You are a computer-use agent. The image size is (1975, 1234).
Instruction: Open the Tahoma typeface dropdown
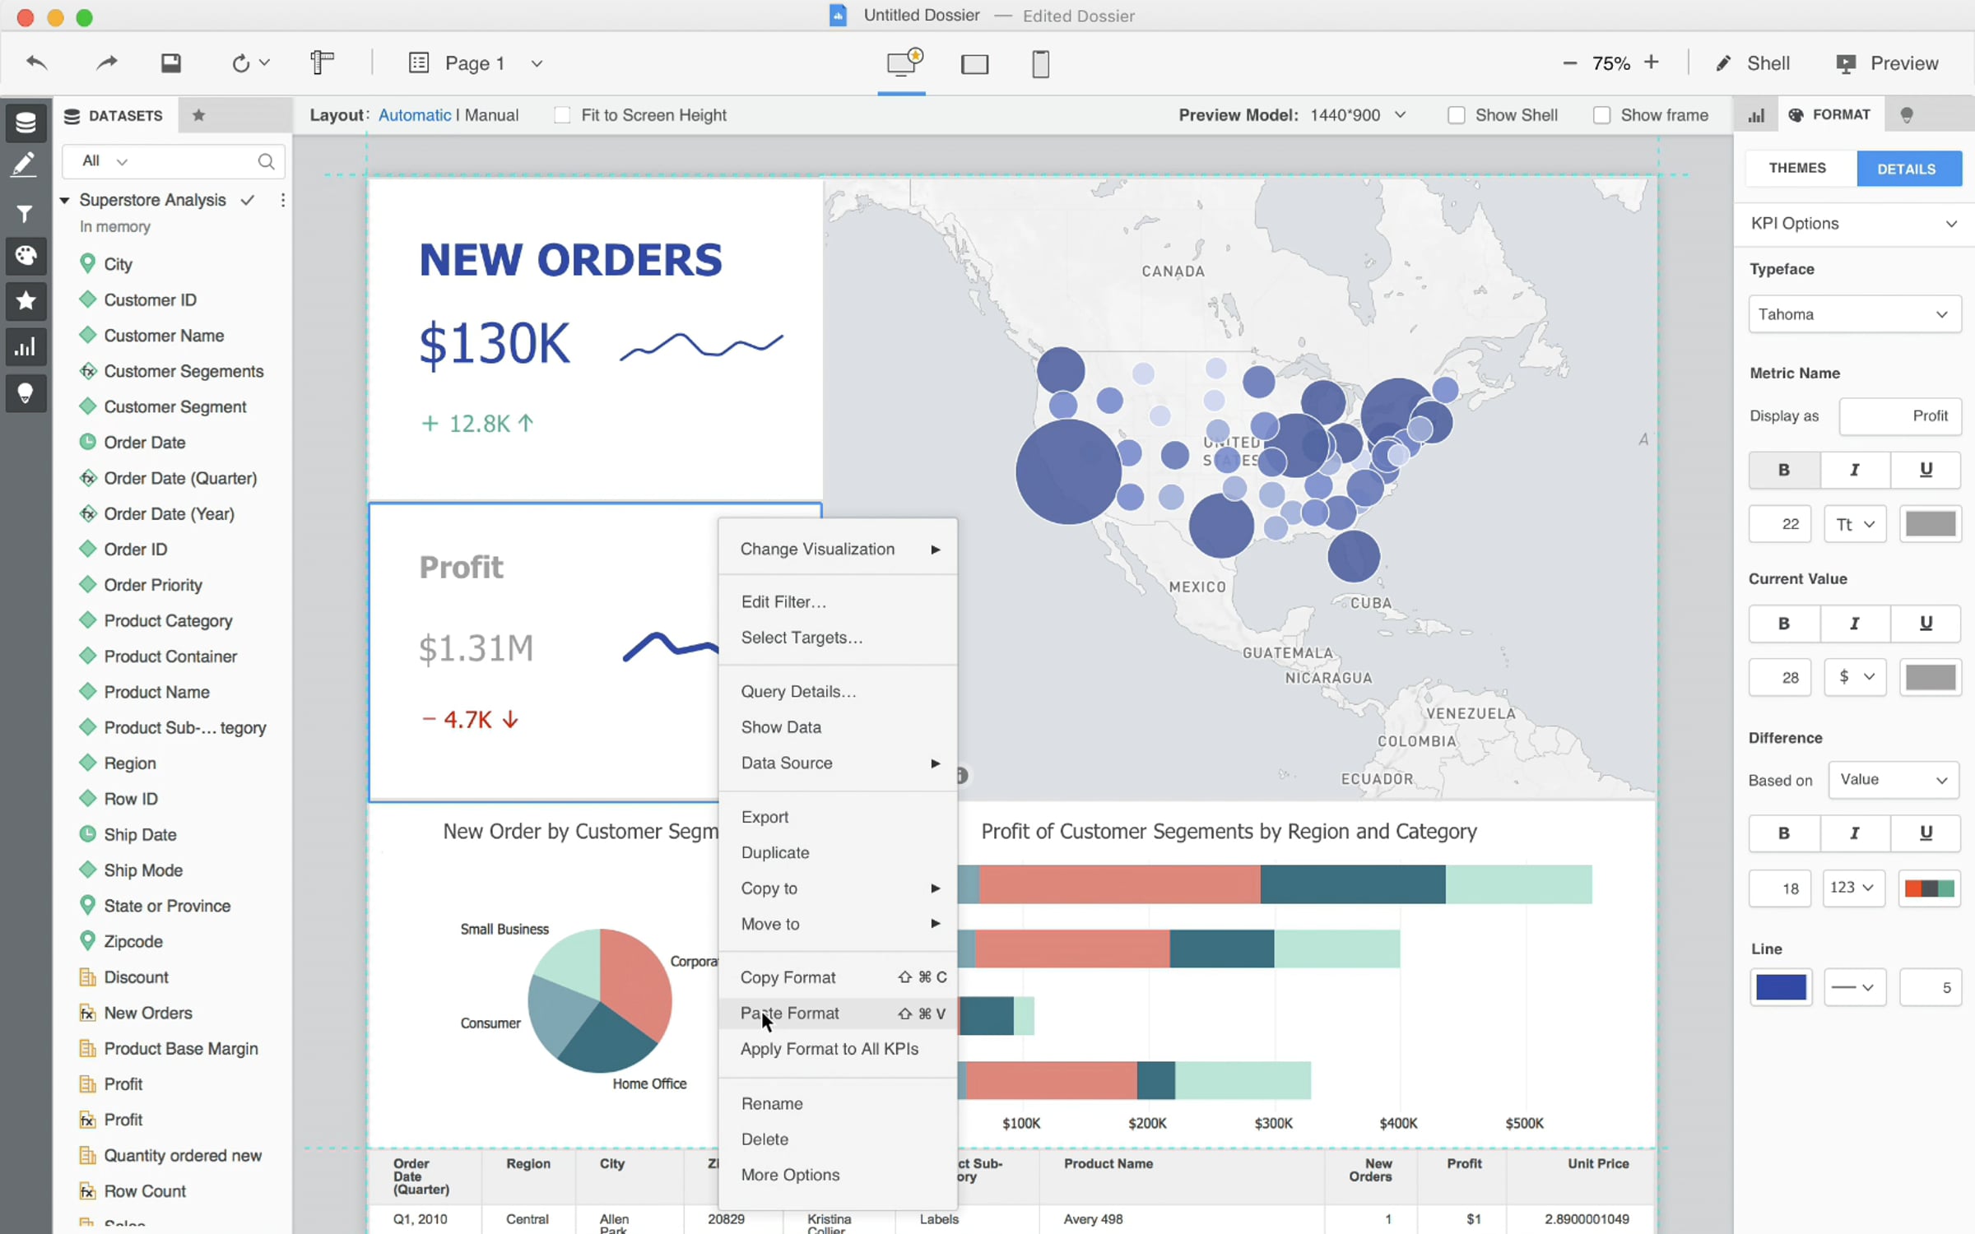[1854, 314]
